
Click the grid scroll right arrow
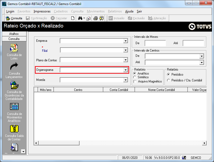(204, 143)
